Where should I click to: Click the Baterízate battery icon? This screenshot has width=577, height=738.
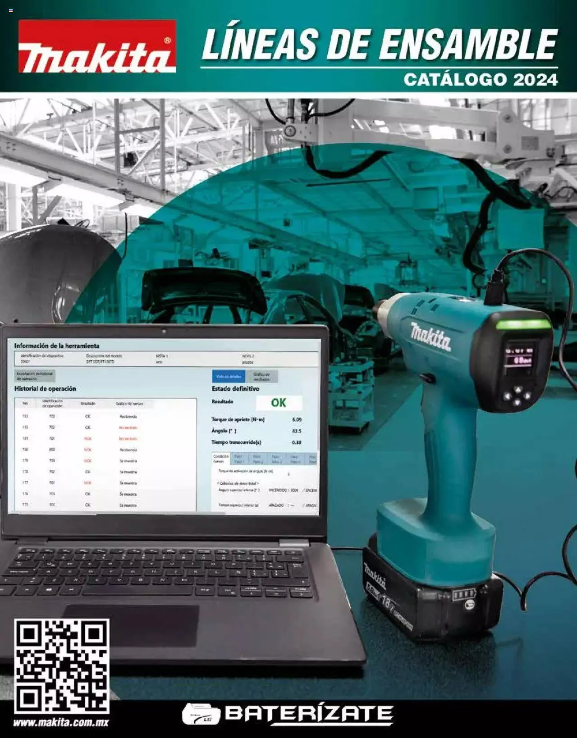(x=201, y=714)
